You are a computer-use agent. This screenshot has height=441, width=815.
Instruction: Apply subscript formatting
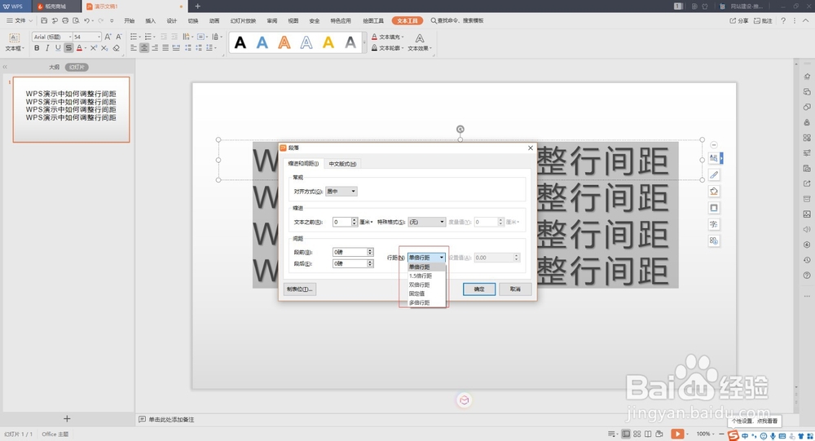[104, 48]
